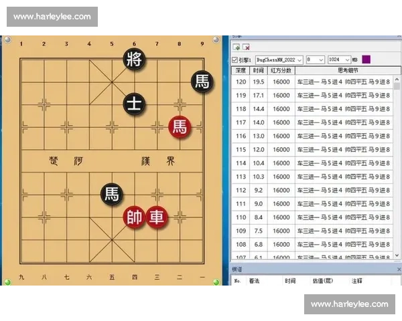This screenshot has width=402, height=321.
Task: Select the black 將 general piece
Action: point(135,59)
